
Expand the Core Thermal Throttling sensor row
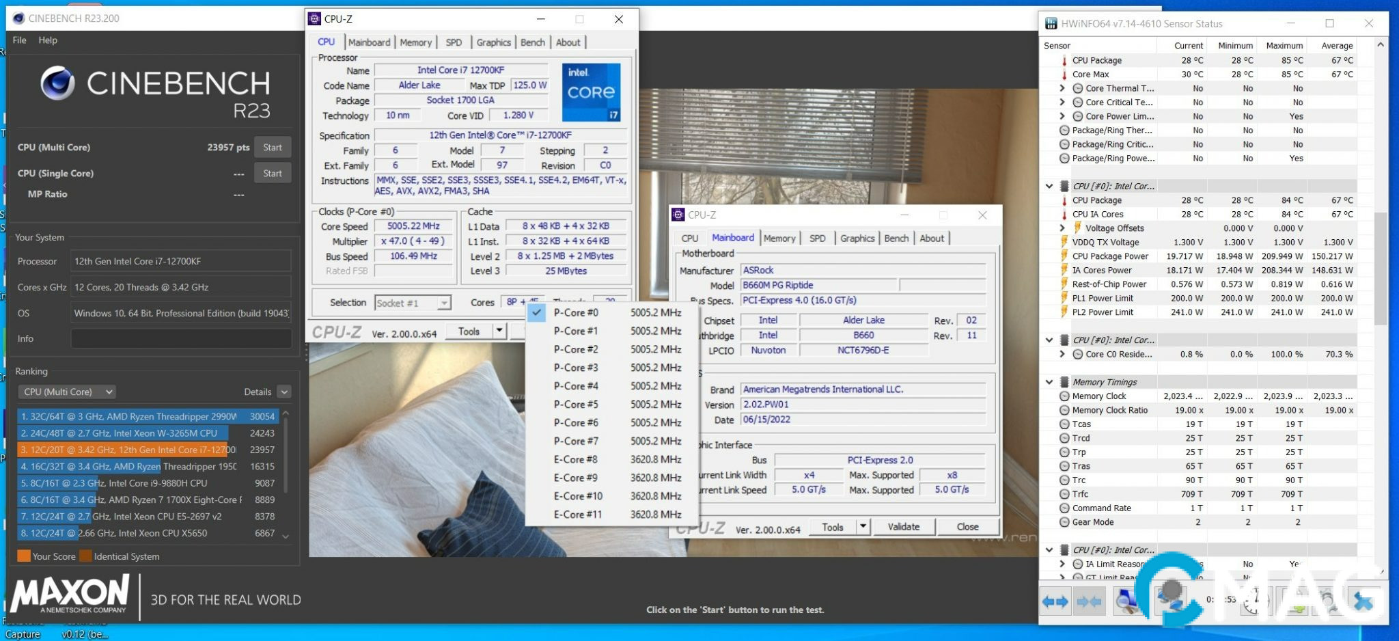(x=1062, y=88)
